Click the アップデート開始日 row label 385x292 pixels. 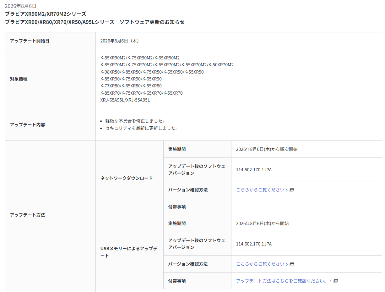[x=30, y=41]
